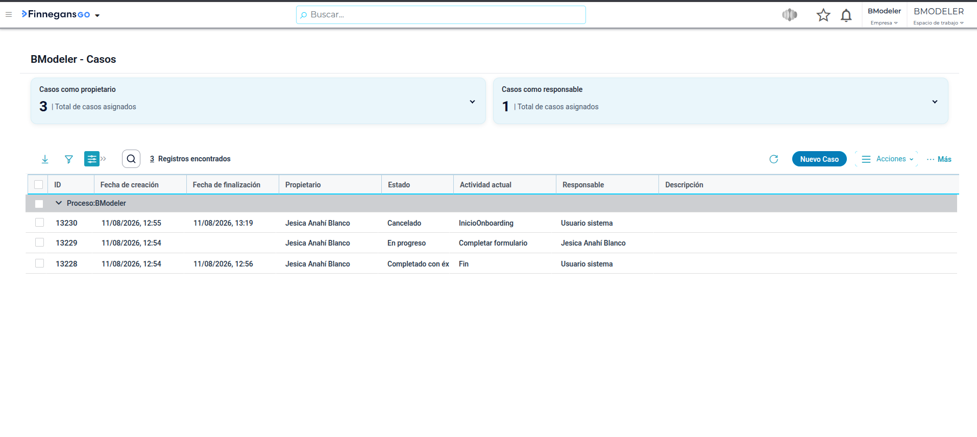Click the Finnegans GO logo

[56, 14]
